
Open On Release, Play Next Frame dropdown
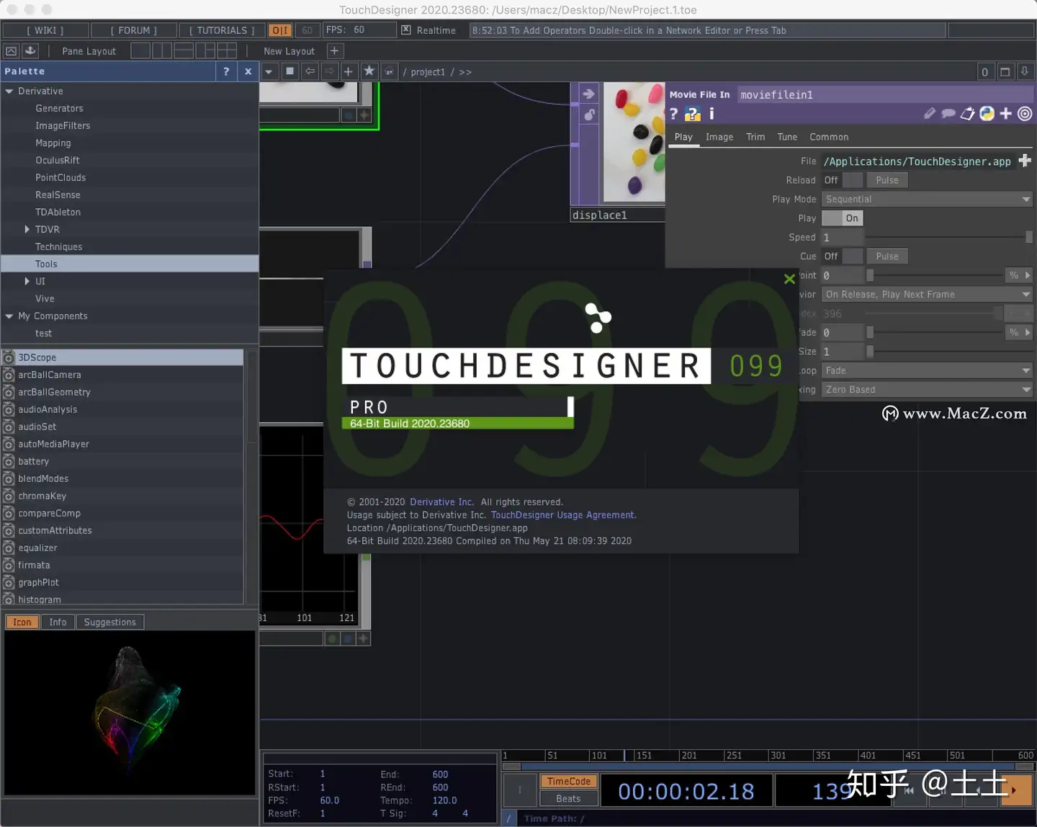pos(928,294)
